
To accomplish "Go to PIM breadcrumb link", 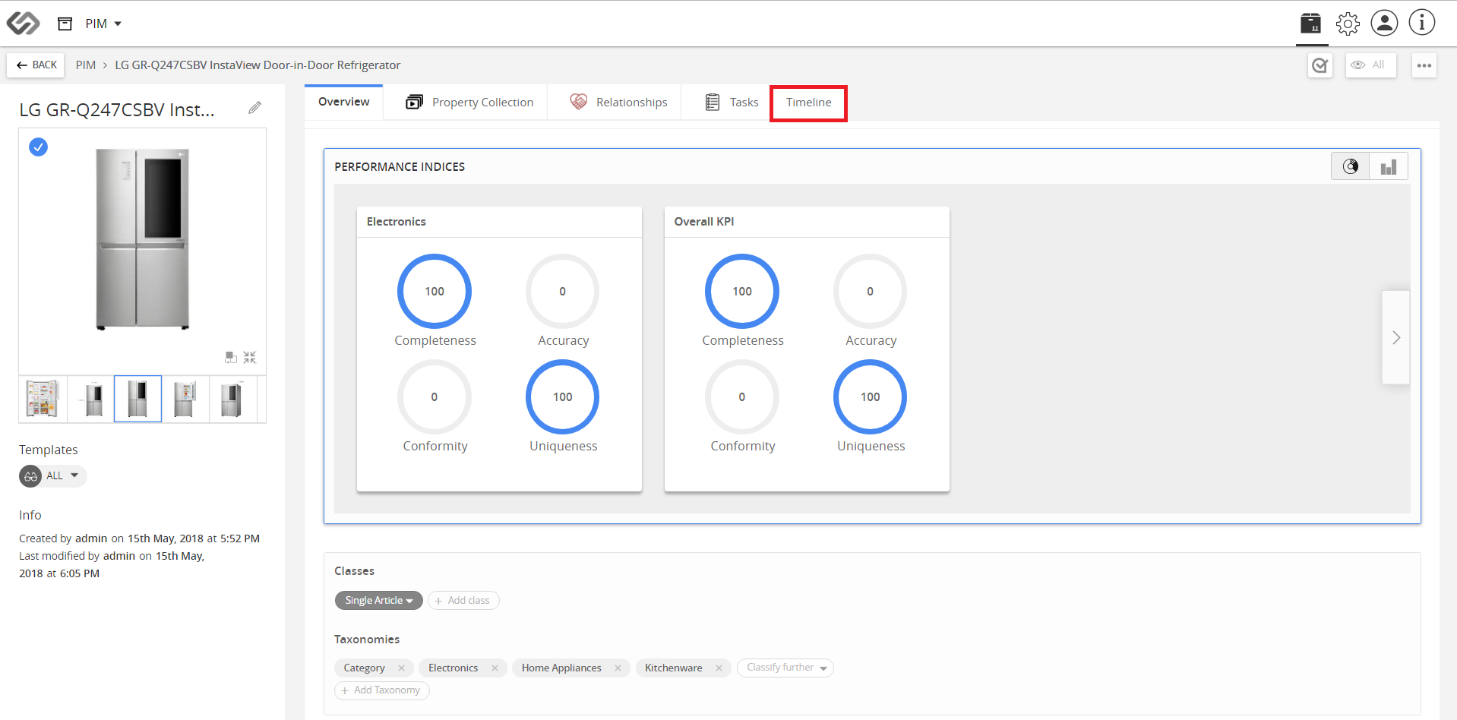I will click(86, 65).
